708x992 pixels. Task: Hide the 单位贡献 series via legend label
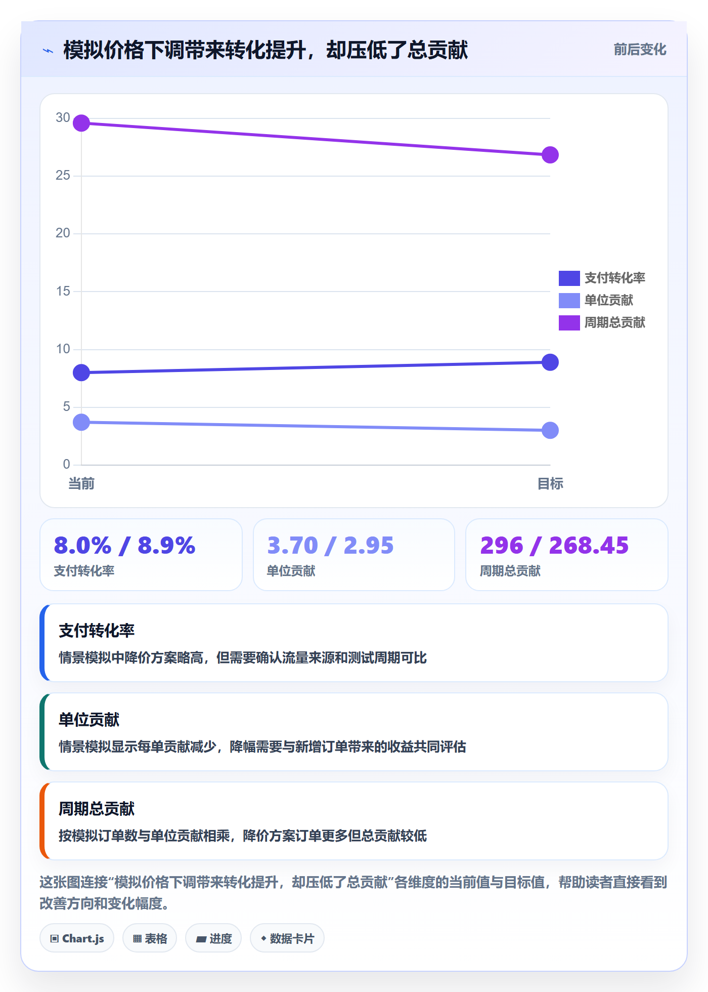pos(609,301)
